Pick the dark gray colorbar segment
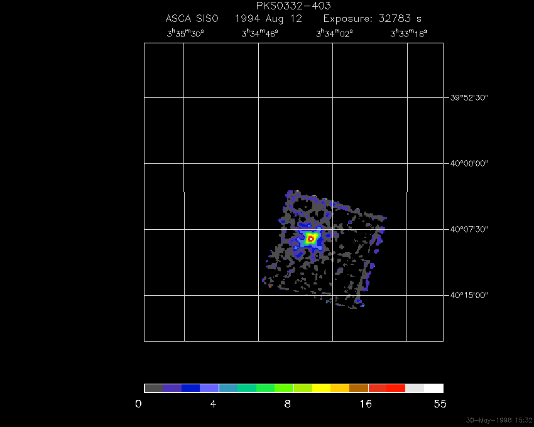 [x=154, y=388]
